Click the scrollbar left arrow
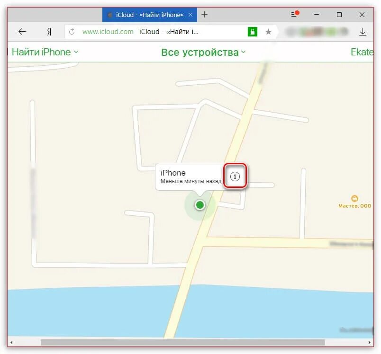This screenshot has height=354, width=381. [11, 342]
